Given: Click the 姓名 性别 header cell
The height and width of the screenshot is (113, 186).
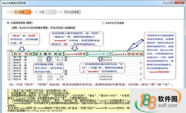Looking at the screenshot, I should [x=23, y=54].
